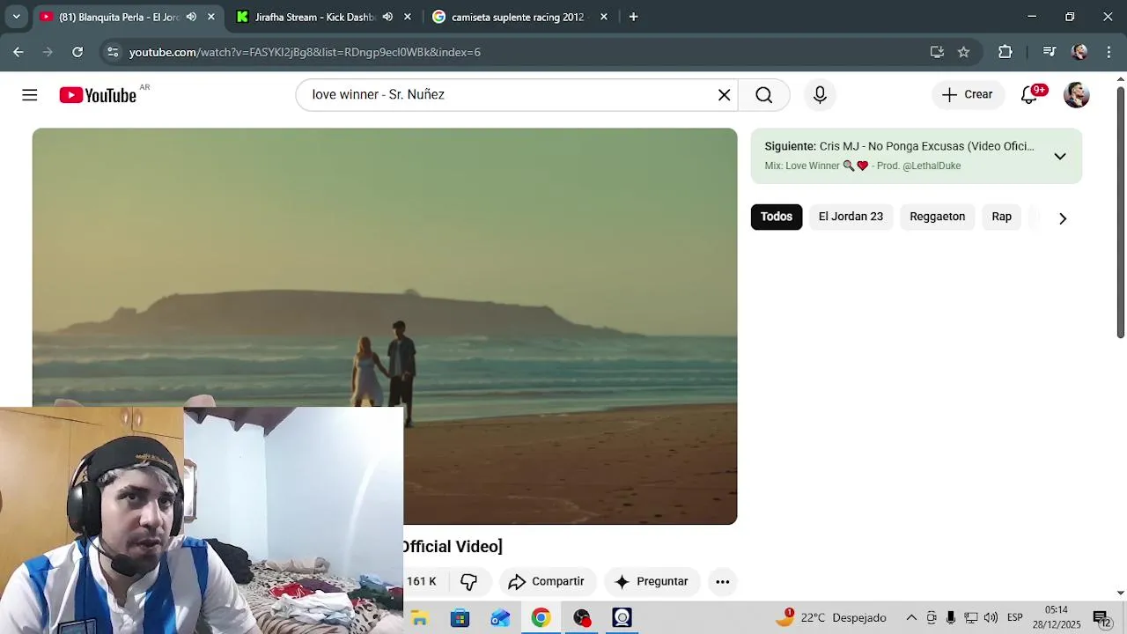Select the Rap filter chip
This screenshot has height=634, width=1127.
(x=1001, y=217)
